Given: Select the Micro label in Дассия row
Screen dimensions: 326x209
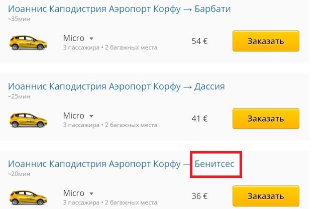Looking at the screenshot, I should [74, 115].
